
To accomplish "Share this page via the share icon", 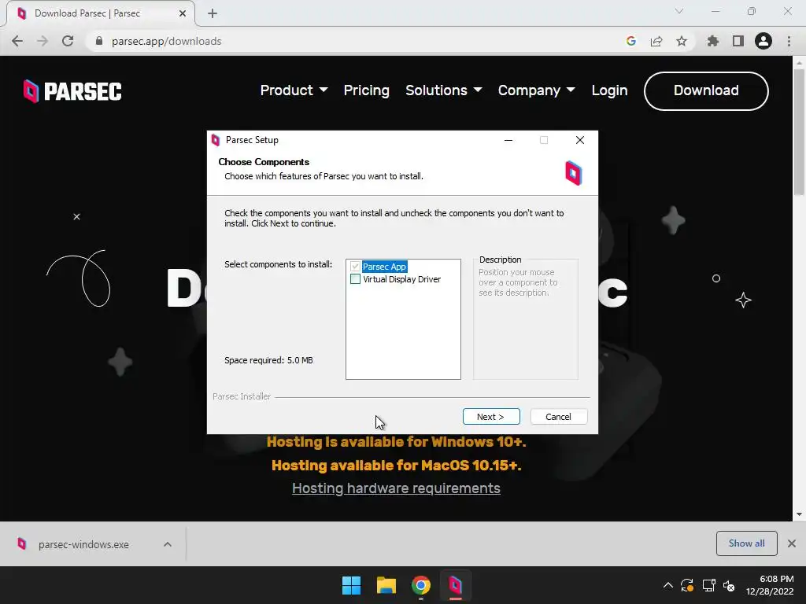I will [x=656, y=41].
